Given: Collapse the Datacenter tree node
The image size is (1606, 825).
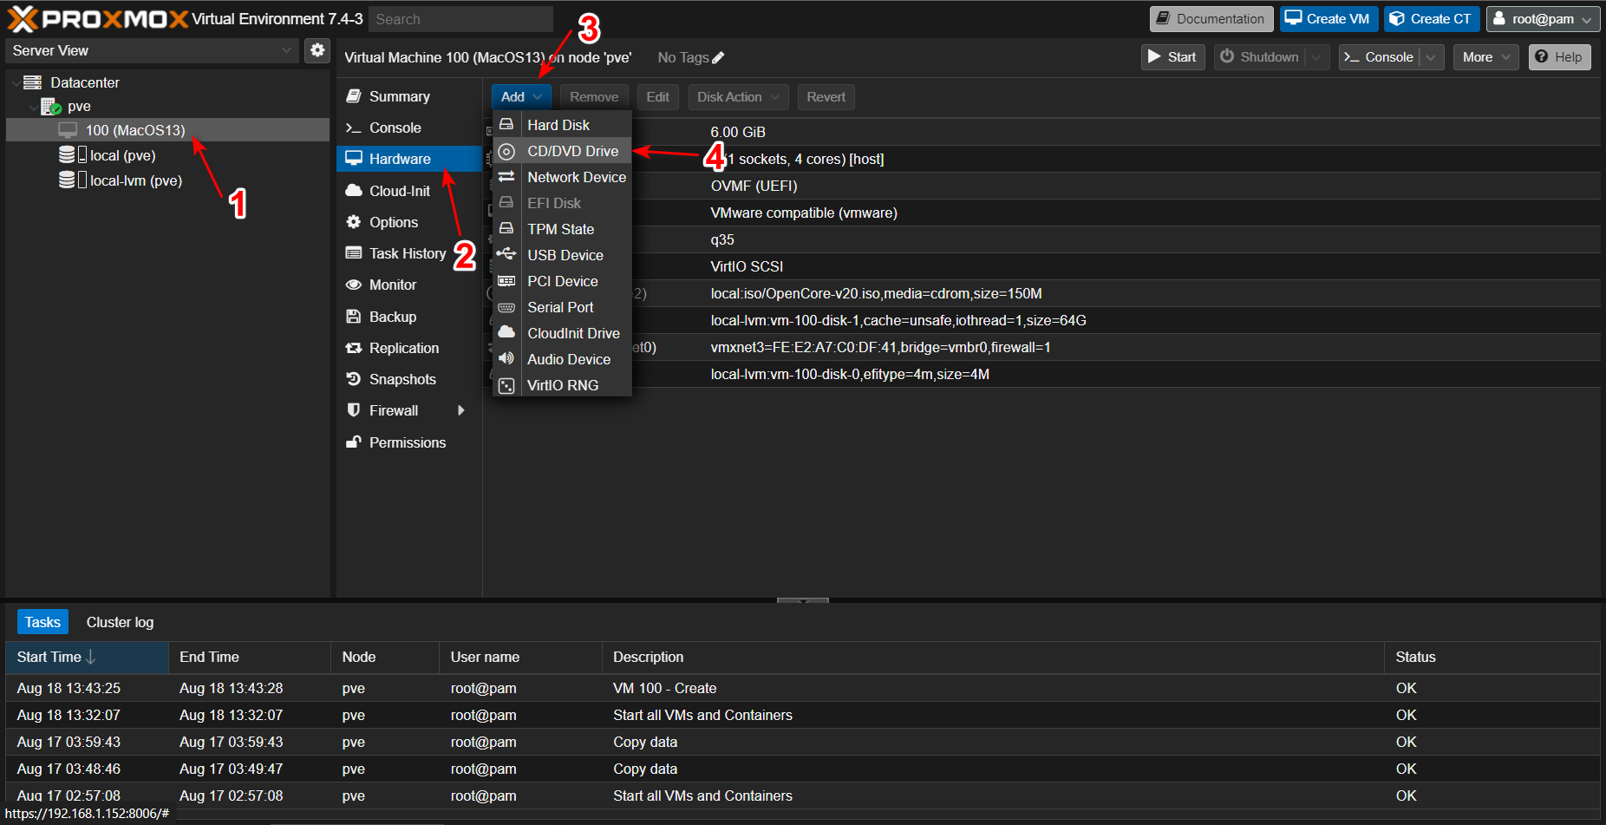Looking at the screenshot, I should 16,83.
